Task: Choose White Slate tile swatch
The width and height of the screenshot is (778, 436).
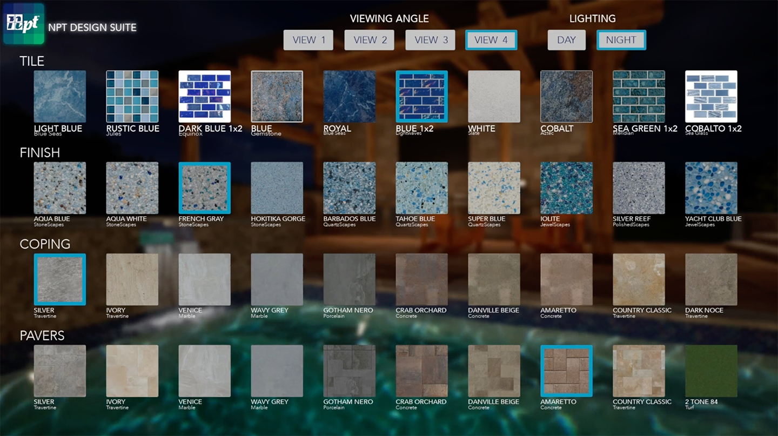Action: click(494, 97)
